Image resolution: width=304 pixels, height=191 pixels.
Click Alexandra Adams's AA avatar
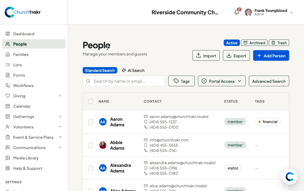point(103,168)
